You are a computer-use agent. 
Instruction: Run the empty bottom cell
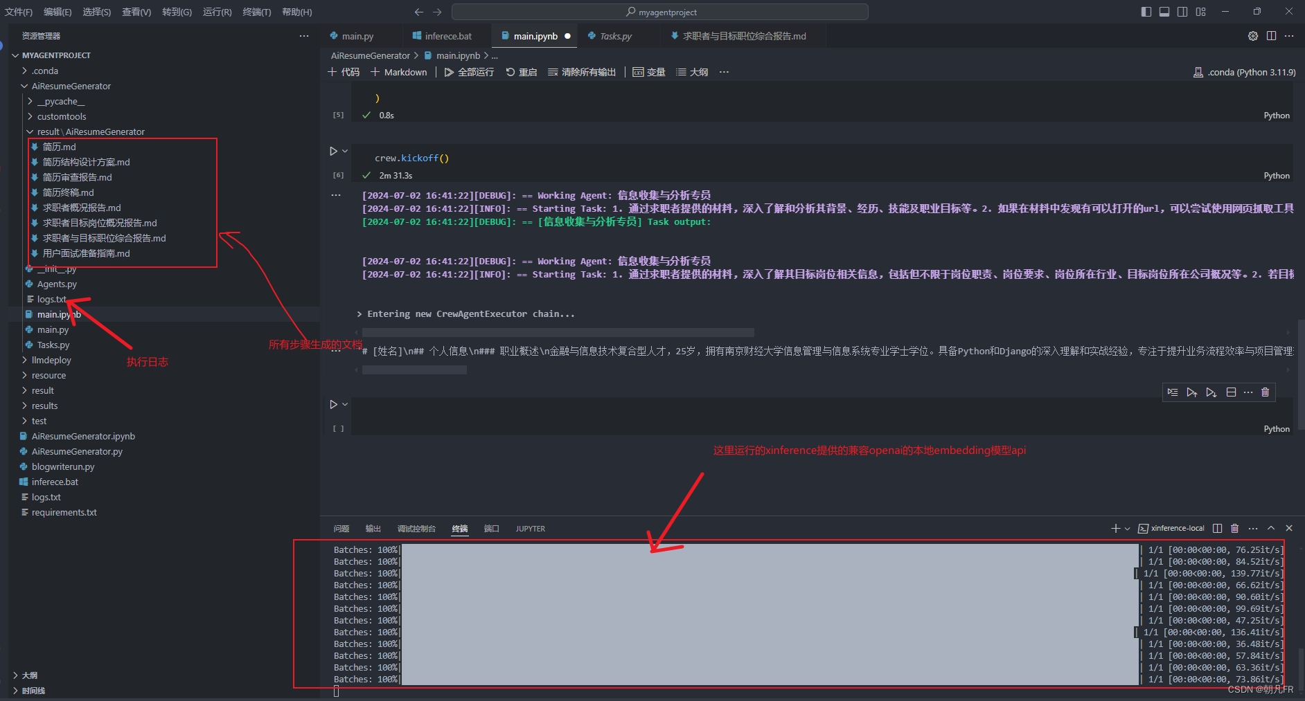333,404
